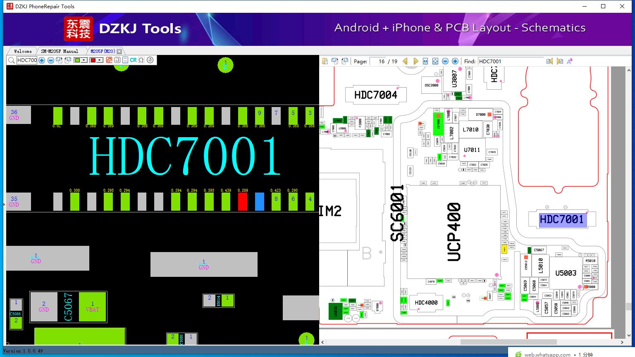
Task: Click the horizontal scrollbar right arrow
Action: point(622,342)
